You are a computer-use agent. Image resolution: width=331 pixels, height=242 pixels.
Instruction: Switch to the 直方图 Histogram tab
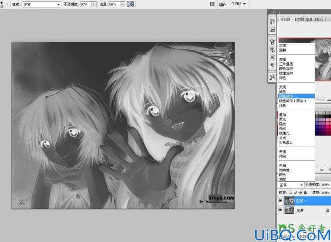click(299, 19)
